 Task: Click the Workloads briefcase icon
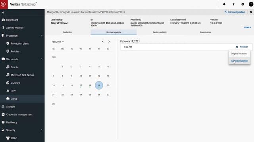point(3,59)
